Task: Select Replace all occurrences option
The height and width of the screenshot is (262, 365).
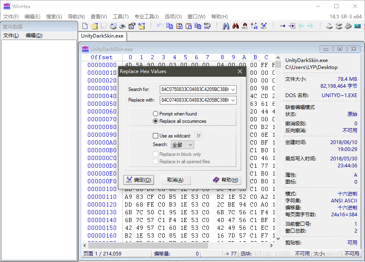Action: click(179, 121)
